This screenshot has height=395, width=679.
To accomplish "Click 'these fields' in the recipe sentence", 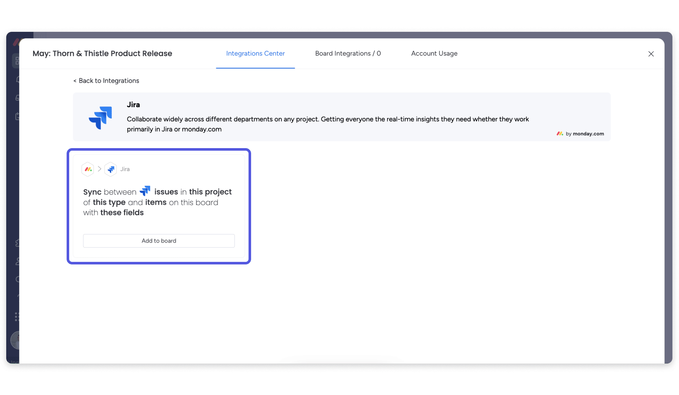I will 122,212.
